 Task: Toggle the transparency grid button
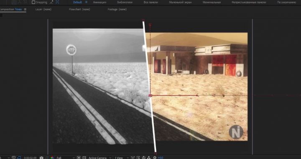click(84, 158)
